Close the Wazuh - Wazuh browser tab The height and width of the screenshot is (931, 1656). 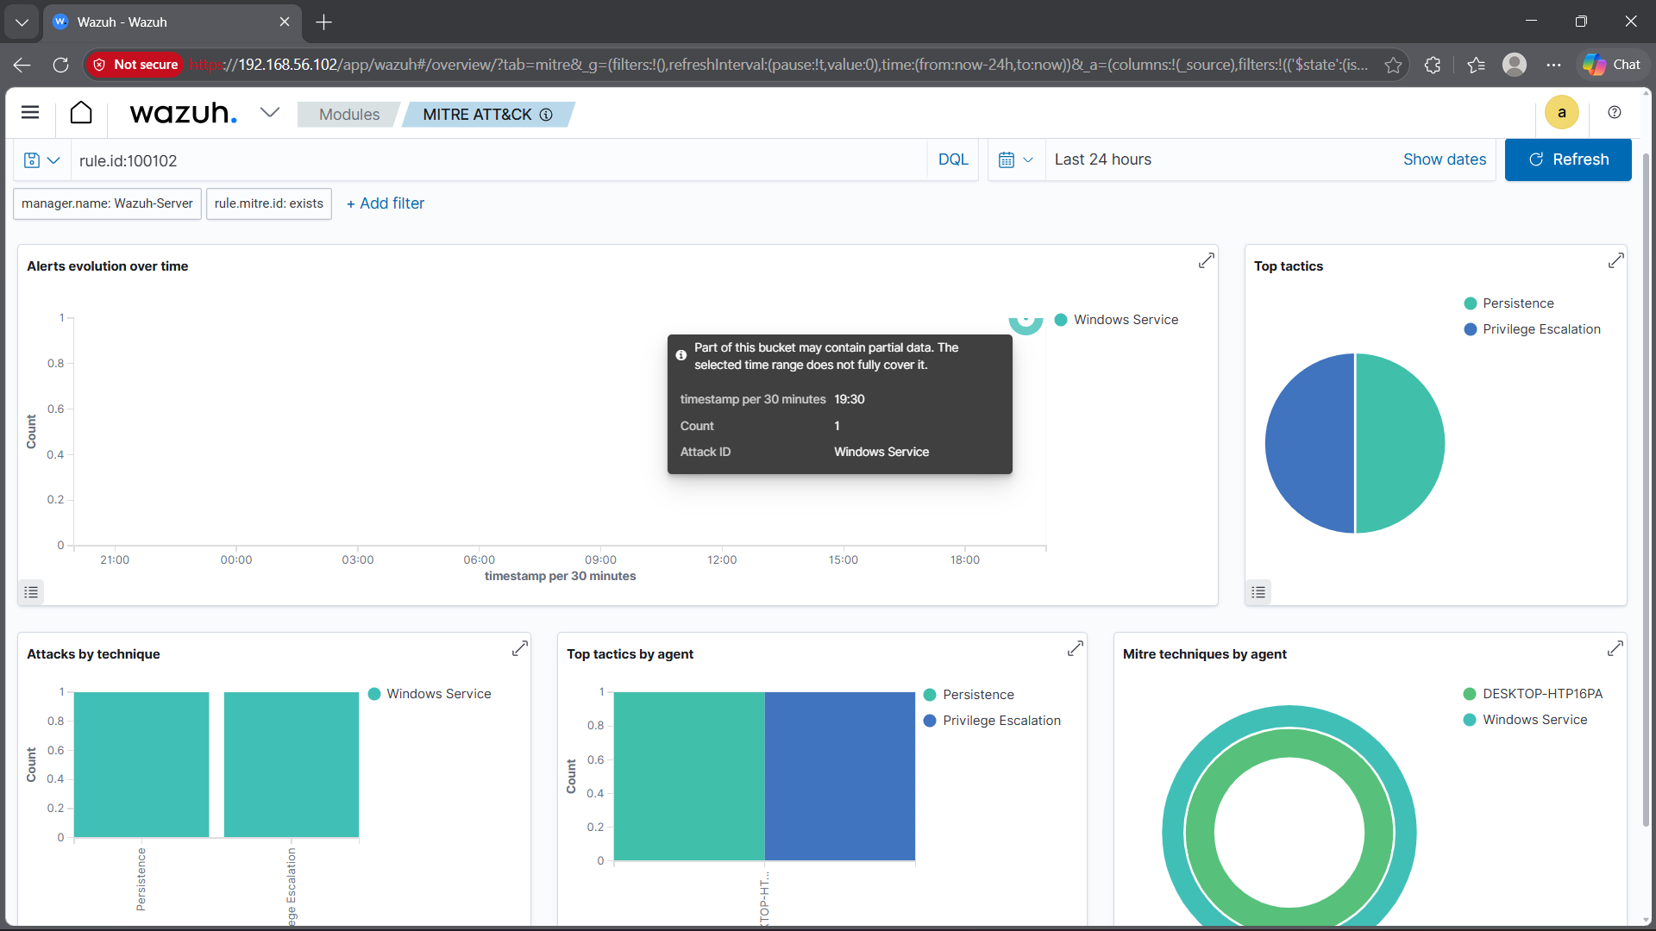click(x=285, y=22)
